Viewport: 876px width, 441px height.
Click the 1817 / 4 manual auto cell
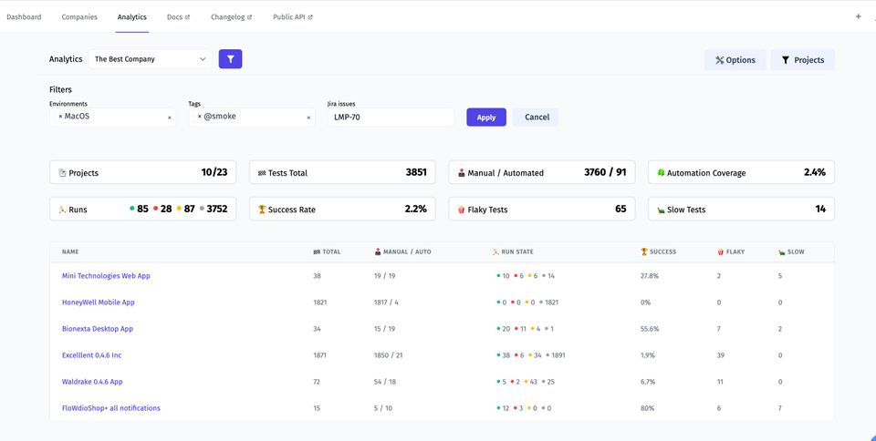(386, 303)
